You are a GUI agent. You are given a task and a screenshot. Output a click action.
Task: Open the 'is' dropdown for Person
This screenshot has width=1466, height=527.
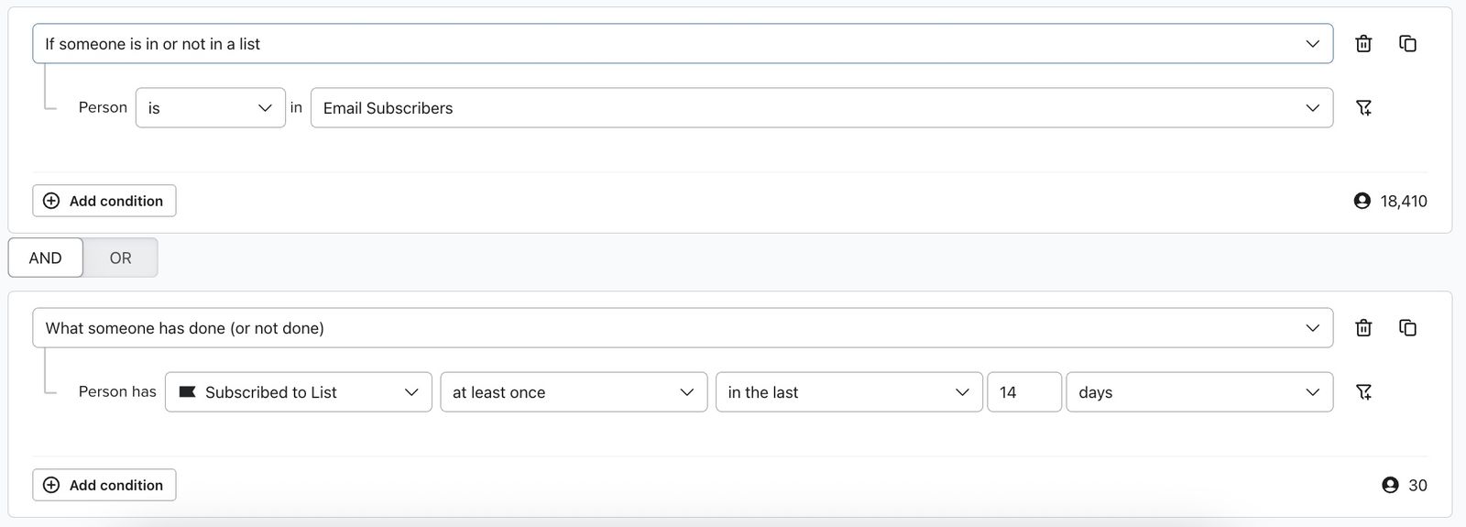(211, 108)
